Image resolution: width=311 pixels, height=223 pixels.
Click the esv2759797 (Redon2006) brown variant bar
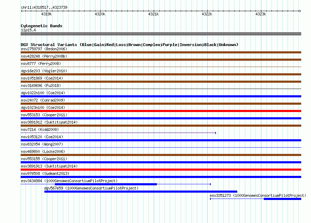point(161,52)
